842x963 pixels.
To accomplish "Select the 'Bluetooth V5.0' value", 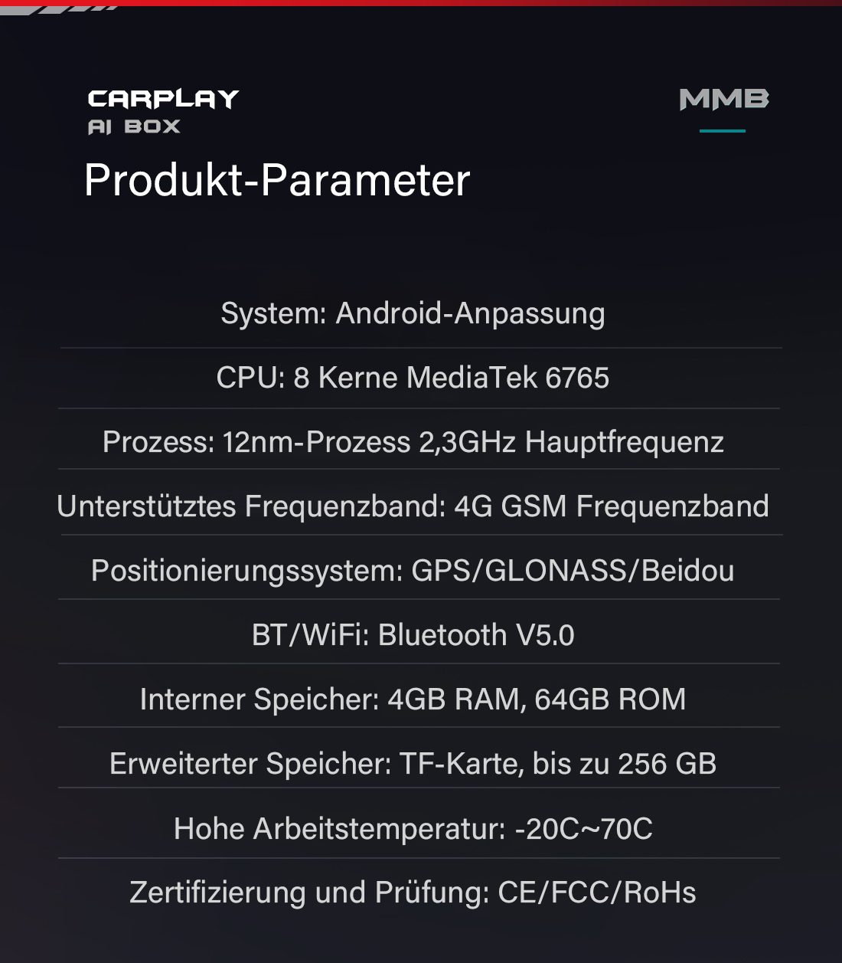I will 476,635.
